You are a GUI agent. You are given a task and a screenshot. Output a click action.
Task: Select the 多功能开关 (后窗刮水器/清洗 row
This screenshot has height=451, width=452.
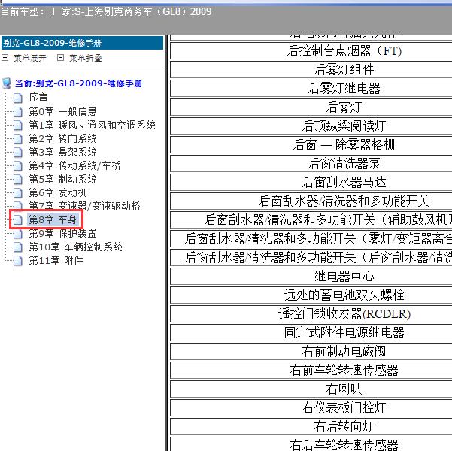point(311,257)
